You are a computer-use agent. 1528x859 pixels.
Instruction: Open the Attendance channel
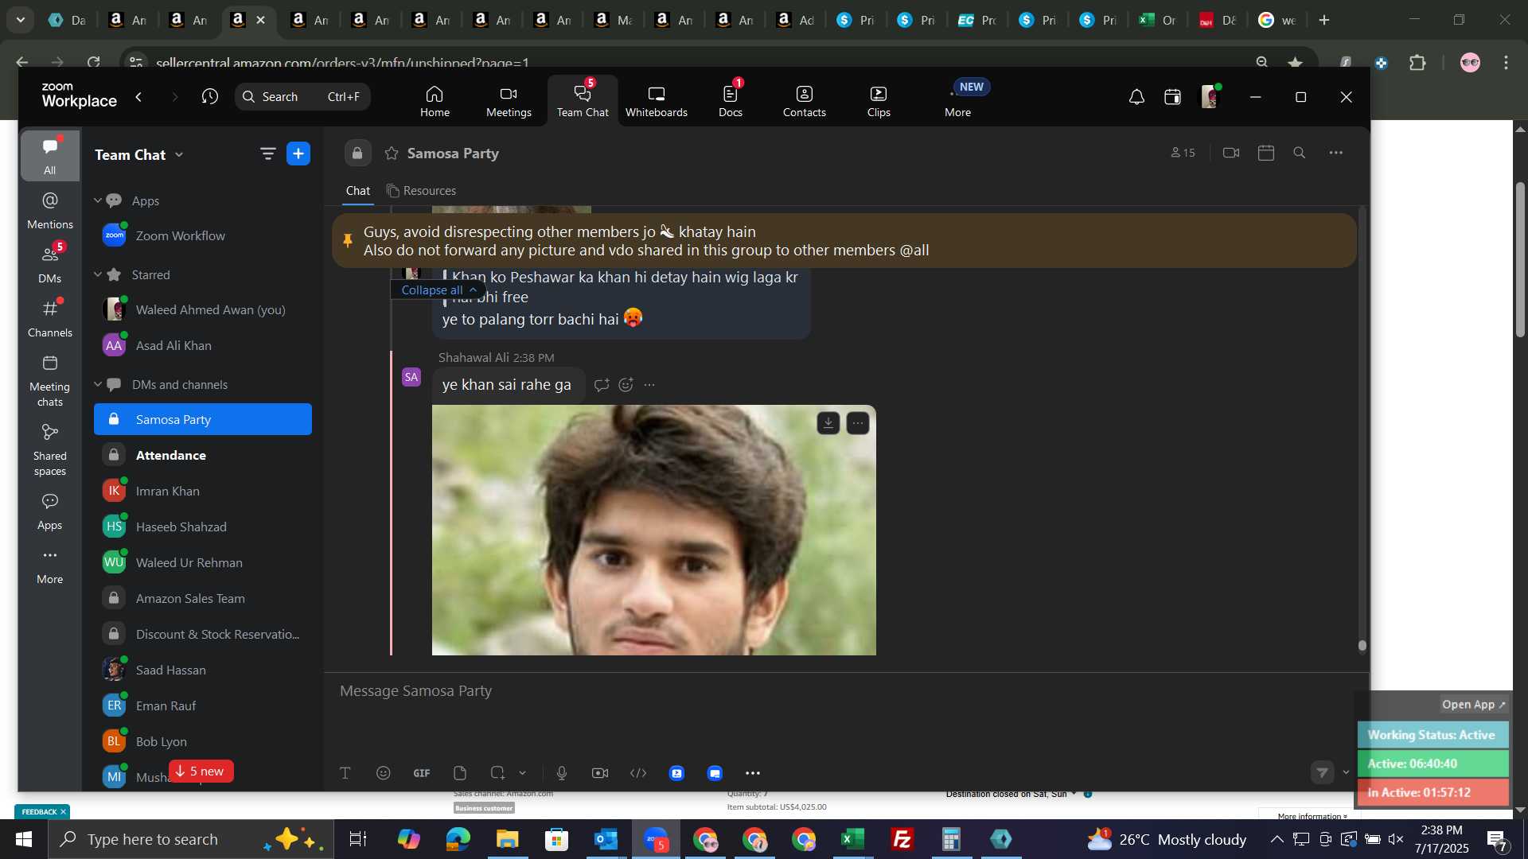pos(203,455)
